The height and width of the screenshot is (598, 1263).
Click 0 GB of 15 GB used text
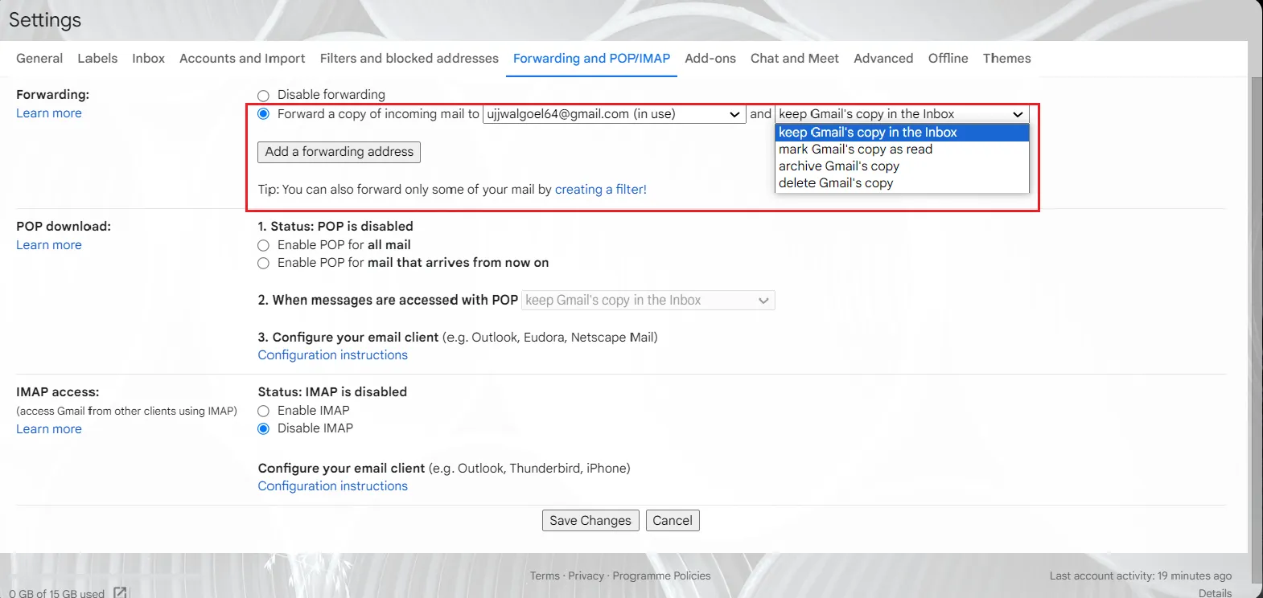57,593
